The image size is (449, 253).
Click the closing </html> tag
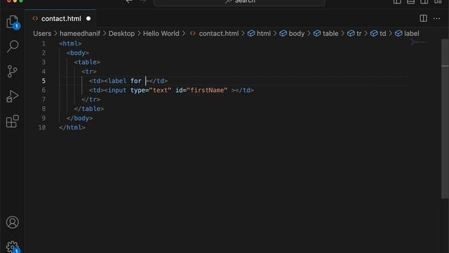tap(72, 127)
